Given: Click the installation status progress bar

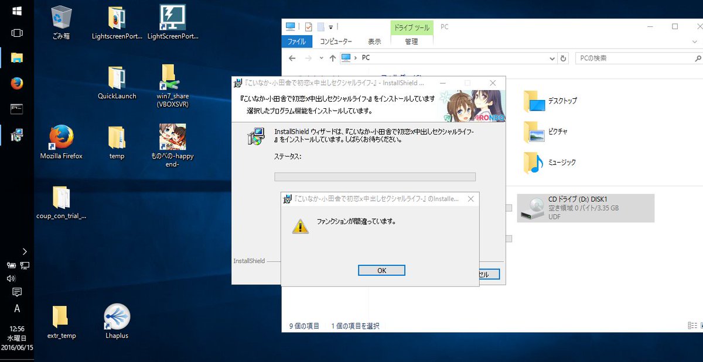Looking at the screenshot, I should [375, 177].
